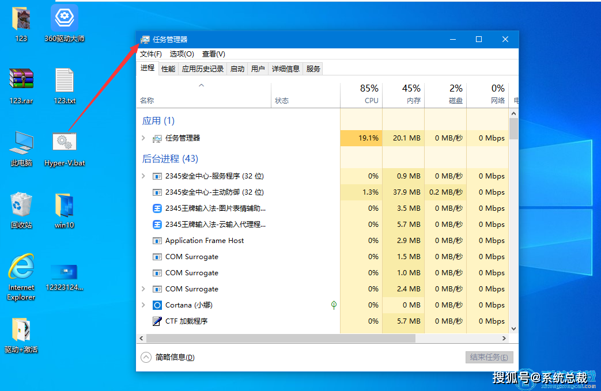Click the CTF 加载程序 process icon
This screenshot has width=601, height=391.
click(157, 321)
